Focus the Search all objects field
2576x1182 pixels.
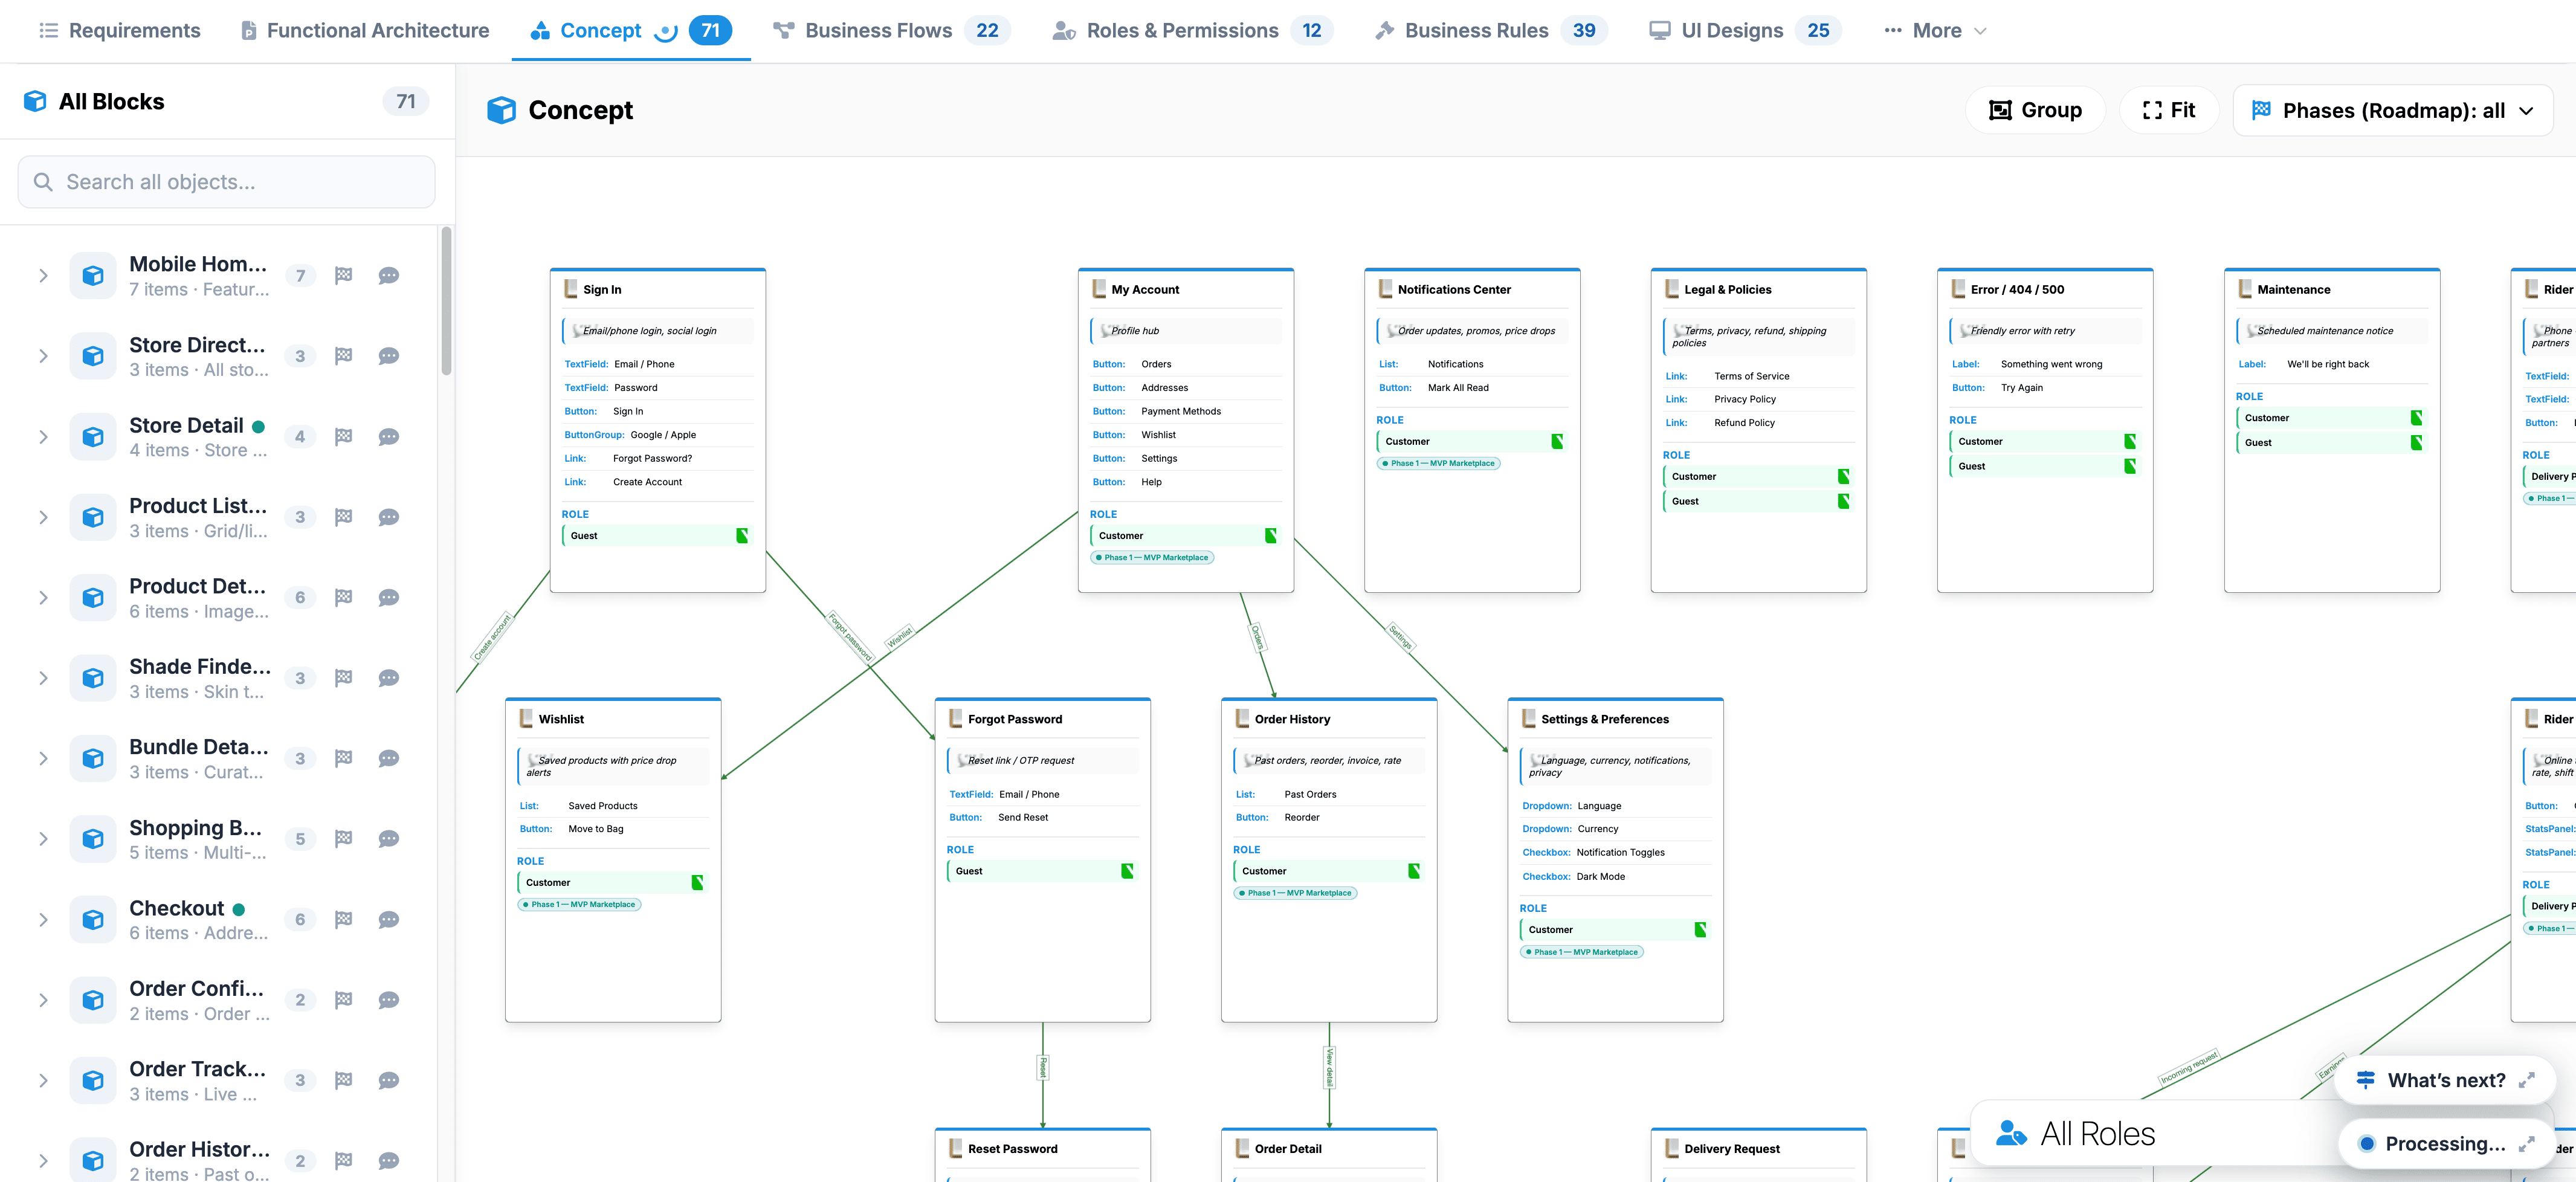click(x=226, y=182)
